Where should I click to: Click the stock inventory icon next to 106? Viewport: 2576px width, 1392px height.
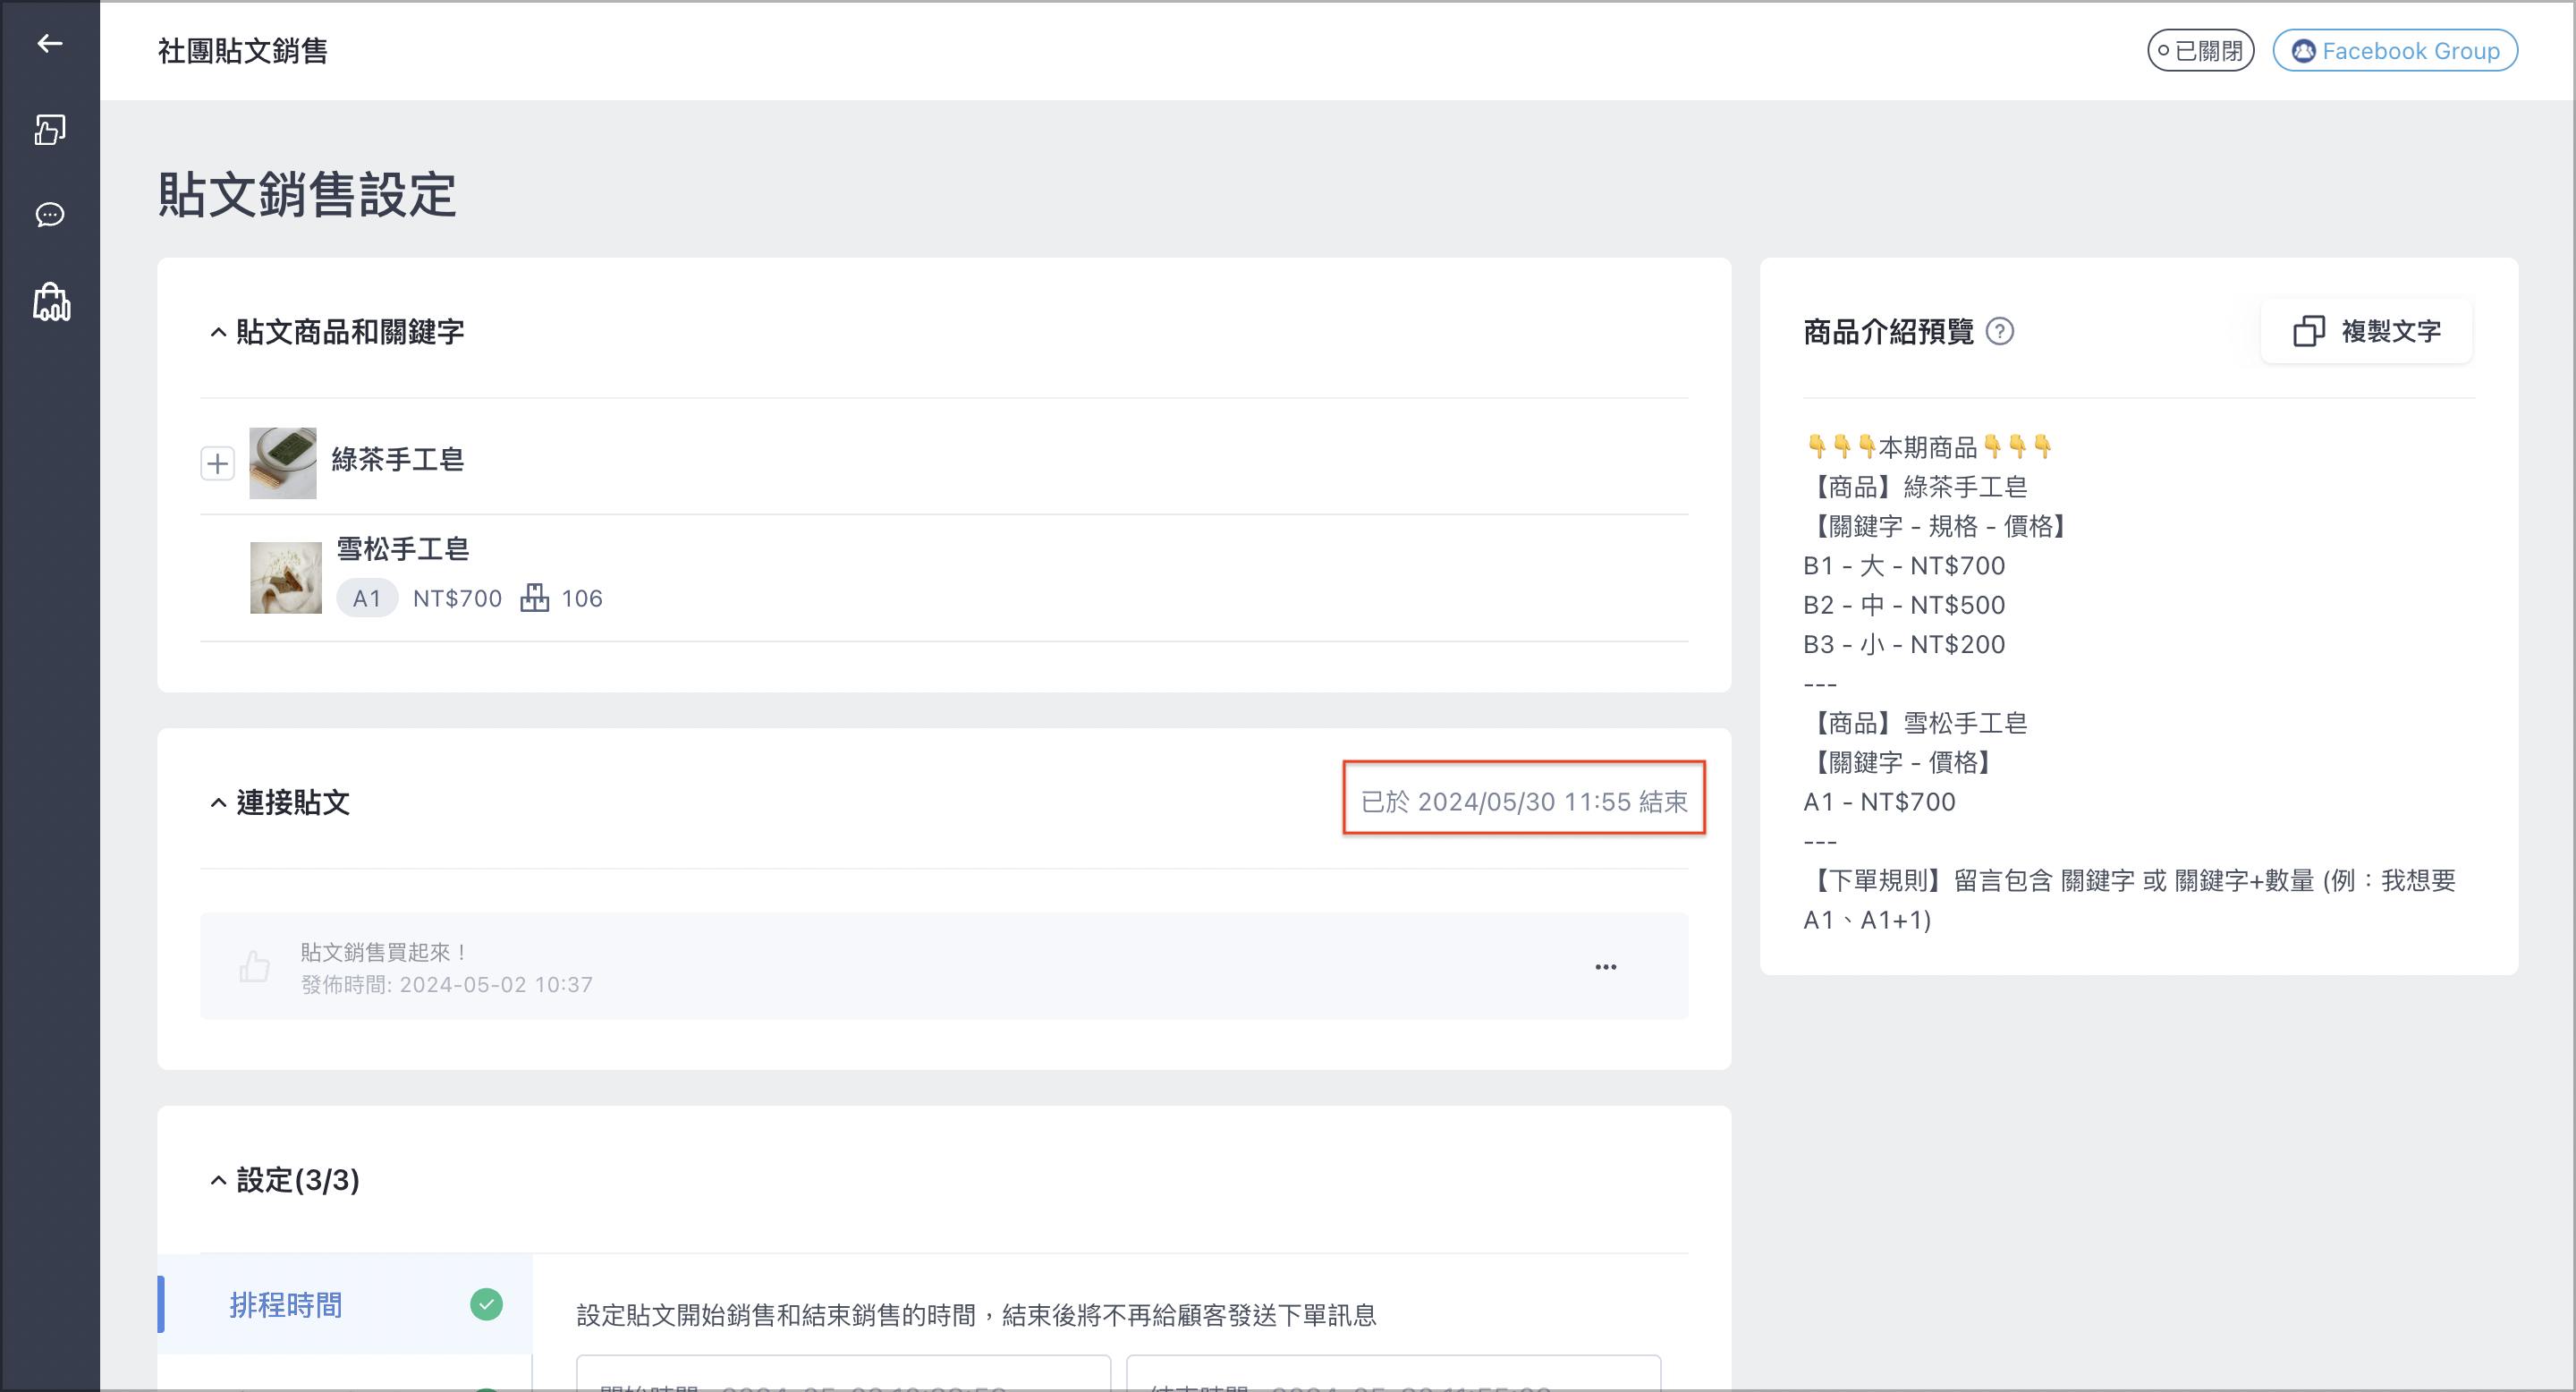pyautogui.click(x=535, y=598)
